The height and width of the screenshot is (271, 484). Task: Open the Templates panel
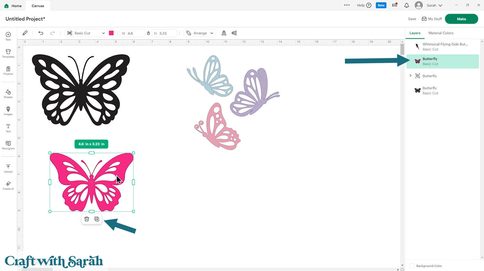(x=8, y=53)
